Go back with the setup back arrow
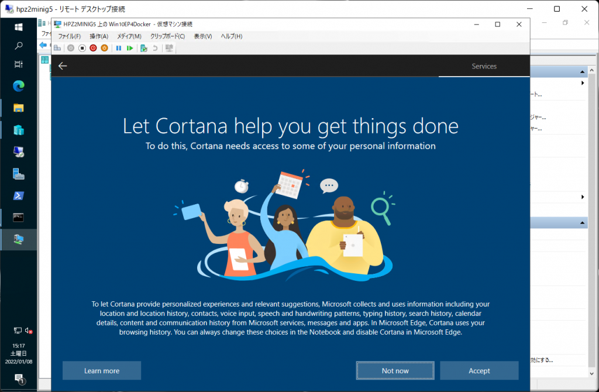Viewport: 599px width, 392px height. 63,66
